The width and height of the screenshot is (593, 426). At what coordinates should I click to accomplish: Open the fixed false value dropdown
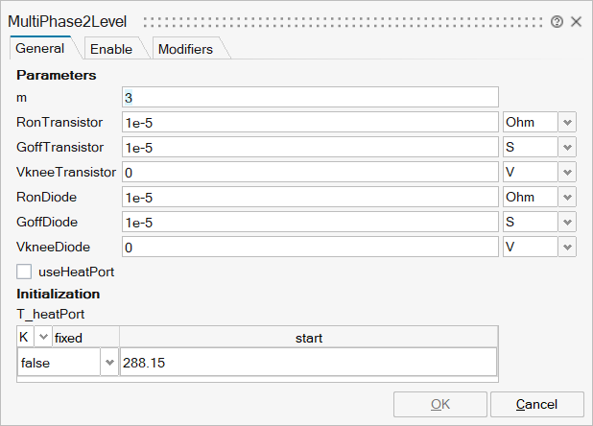tap(107, 364)
